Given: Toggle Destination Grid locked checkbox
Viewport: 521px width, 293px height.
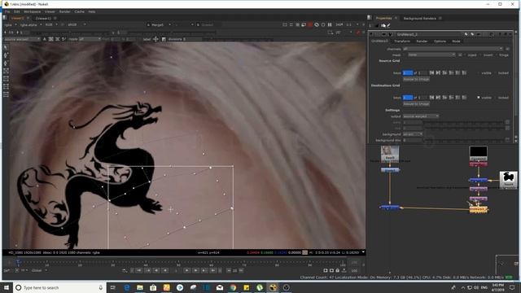Looking at the screenshot, I should point(495,98).
